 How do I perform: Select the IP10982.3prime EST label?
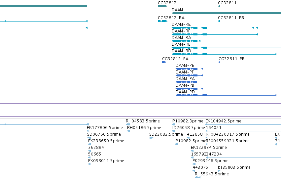coord(188,121)
